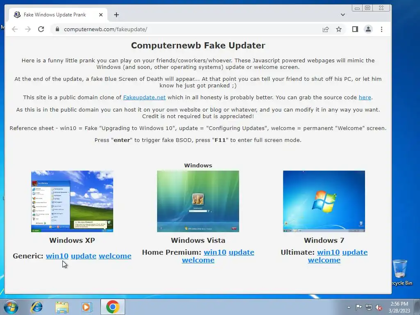This screenshot has width=420, height=315.
Task: Click the 'Windows 7' caption text
Action: [x=324, y=240]
